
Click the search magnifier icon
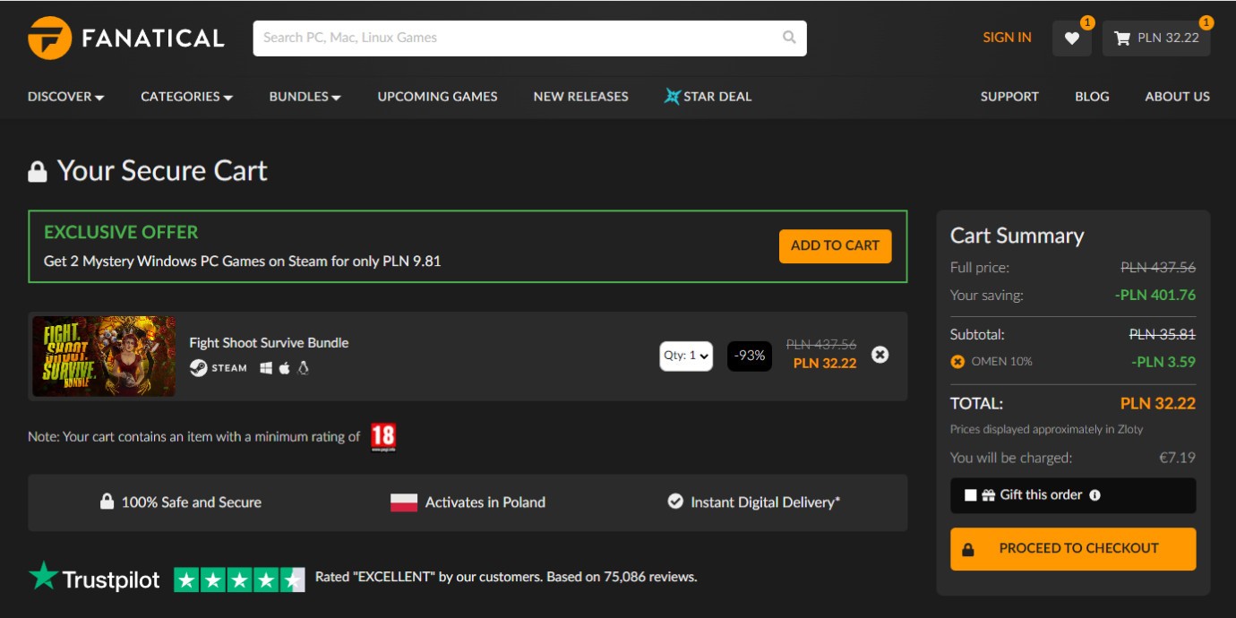click(x=789, y=38)
